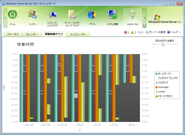Switch to the コンピューター tab
The height and width of the screenshot is (135, 185).
coord(78,34)
